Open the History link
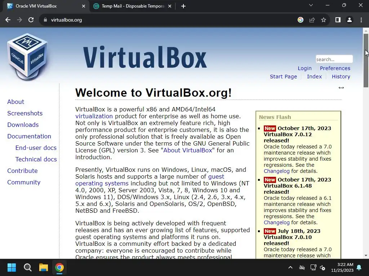Image resolution: width=369 pixels, height=276 pixels. point(341,77)
